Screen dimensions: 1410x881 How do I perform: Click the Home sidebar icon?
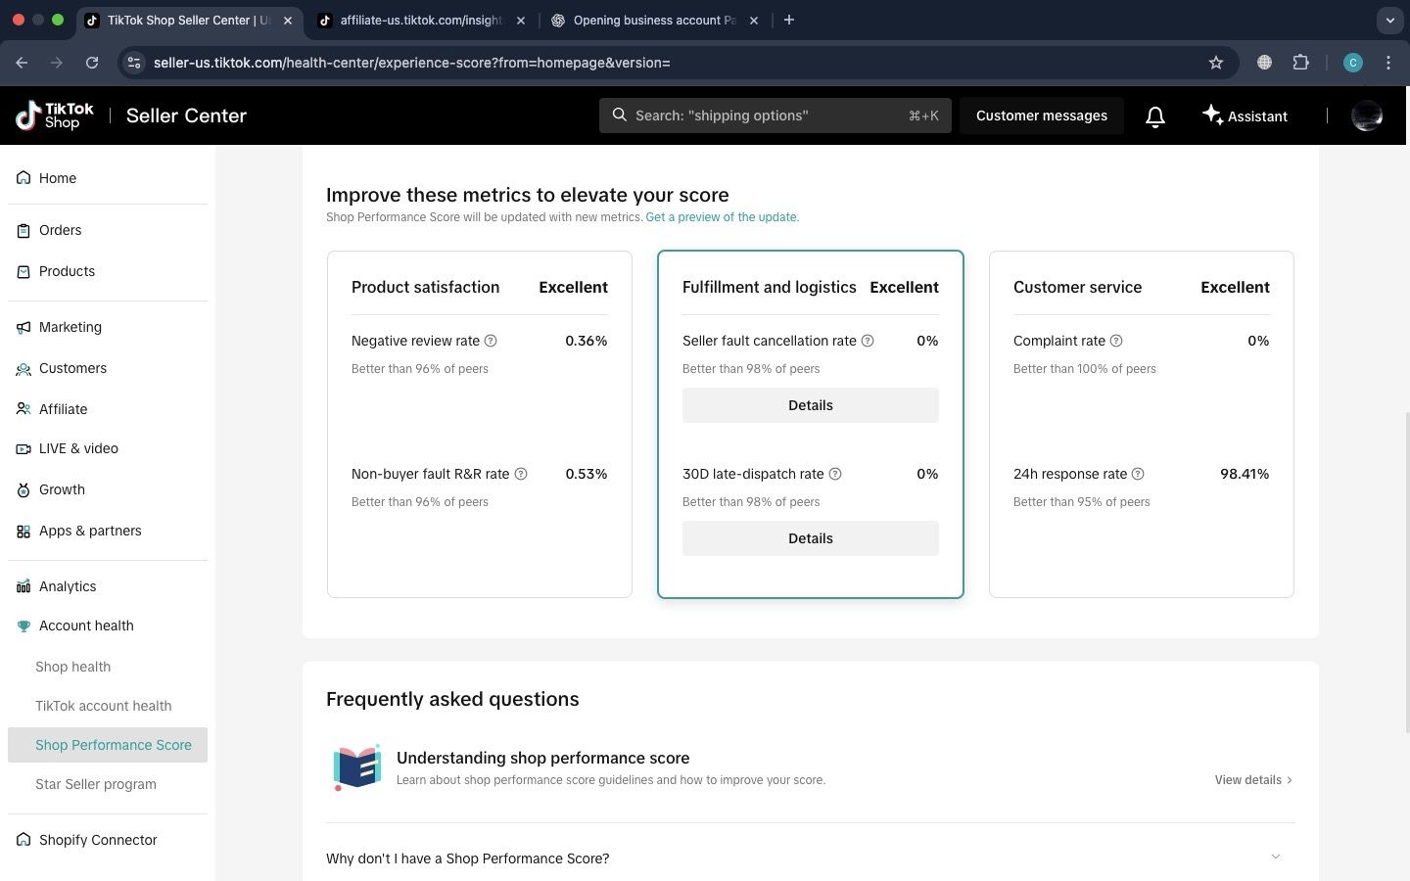tap(23, 178)
